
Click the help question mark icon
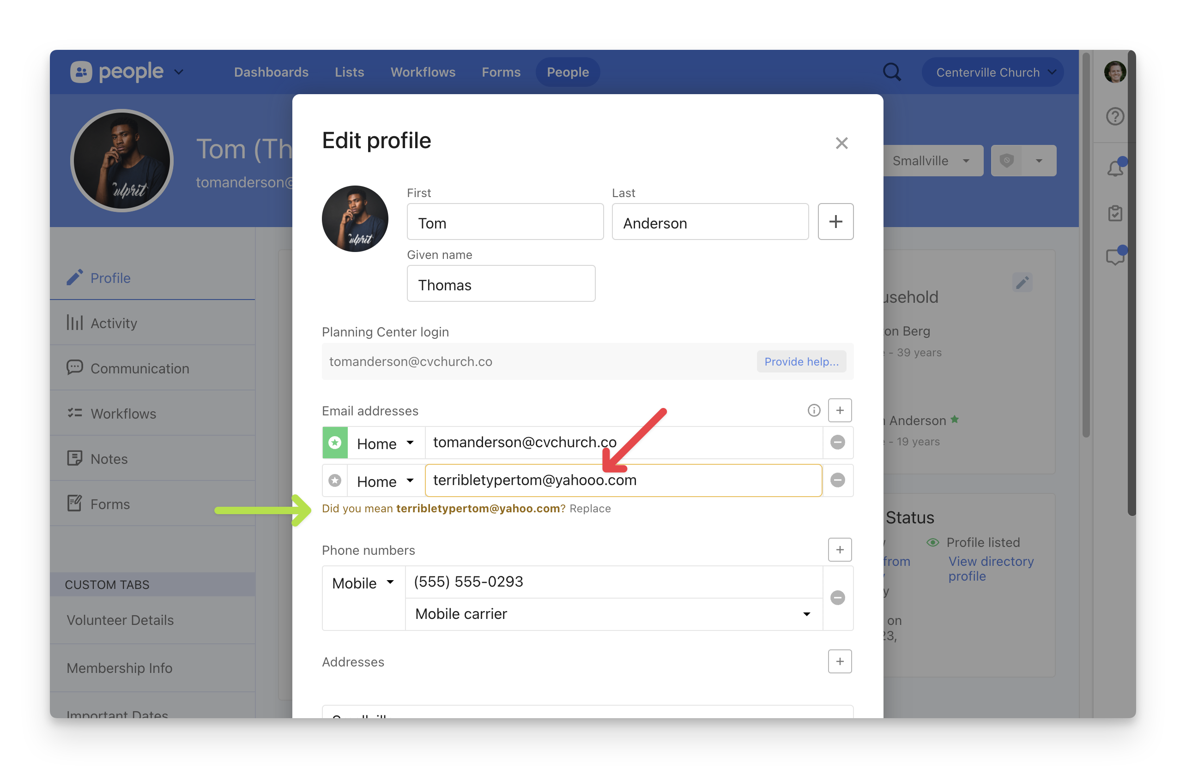coord(1115,117)
